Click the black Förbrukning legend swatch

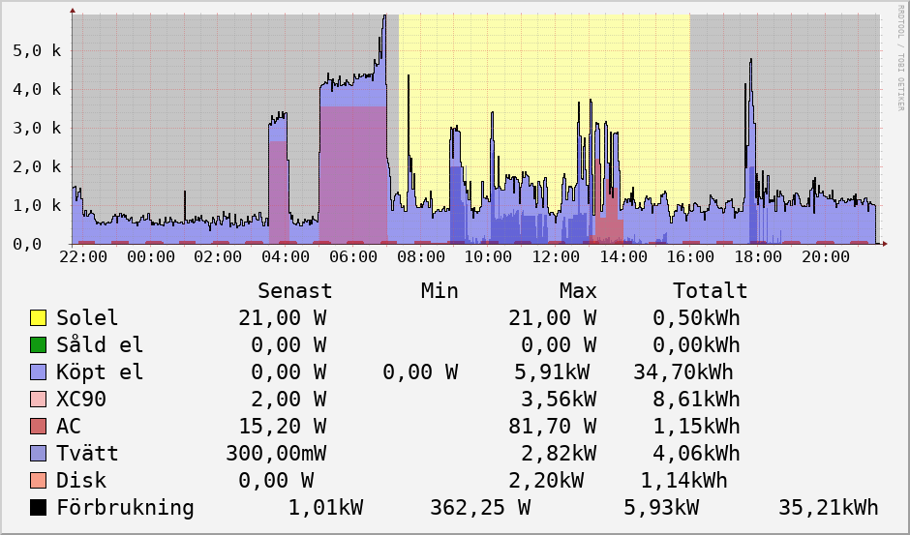39,508
